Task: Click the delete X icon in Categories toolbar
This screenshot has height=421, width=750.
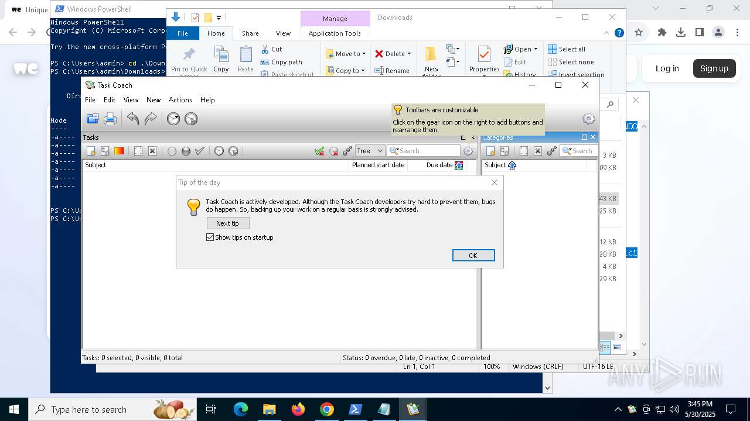Action: pos(538,151)
